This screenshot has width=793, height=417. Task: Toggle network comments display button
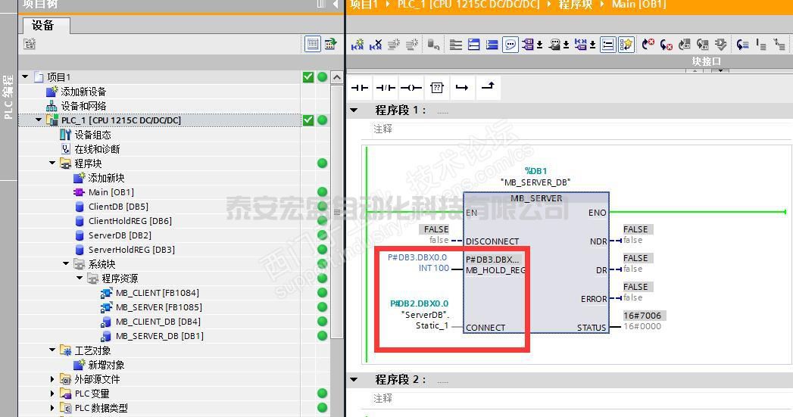tap(510, 45)
